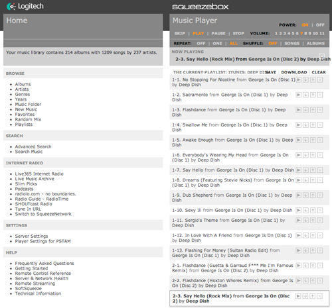The image size is (332, 308).
Task: Move track 1-7 Say Hello up
Action: coord(313,170)
